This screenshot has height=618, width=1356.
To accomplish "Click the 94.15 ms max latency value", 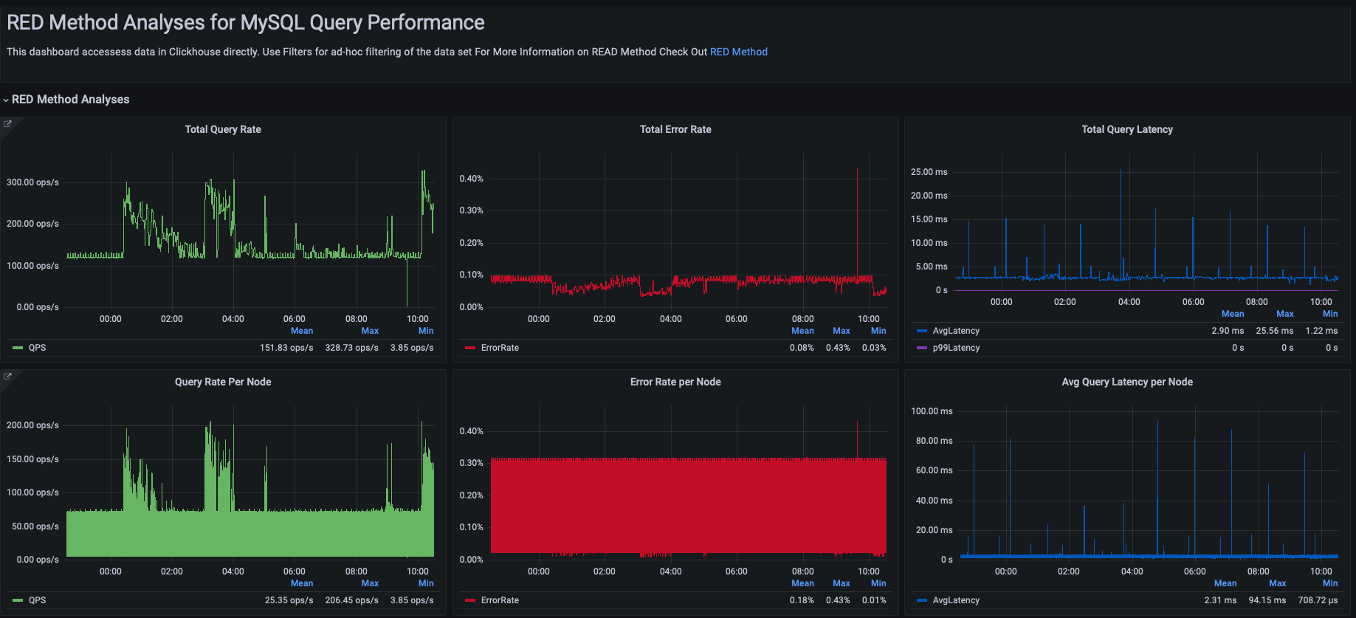I will click(1267, 600).
